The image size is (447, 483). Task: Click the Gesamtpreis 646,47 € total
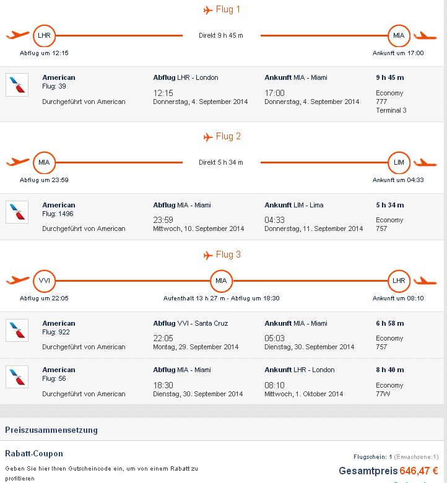tap(388, 471)
